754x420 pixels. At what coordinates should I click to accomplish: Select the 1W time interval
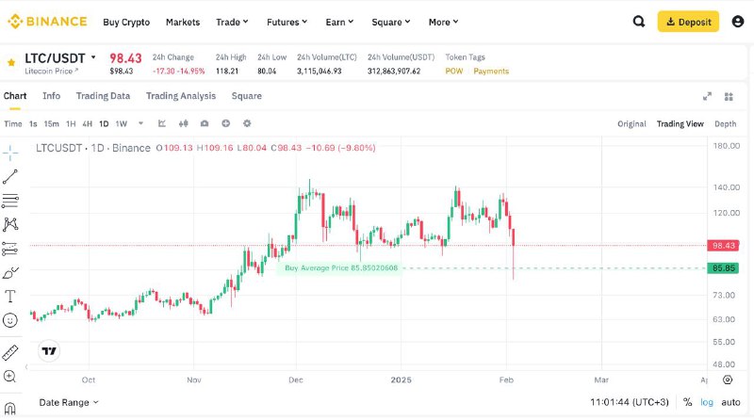pyautogui.click(x=122, y=124)
